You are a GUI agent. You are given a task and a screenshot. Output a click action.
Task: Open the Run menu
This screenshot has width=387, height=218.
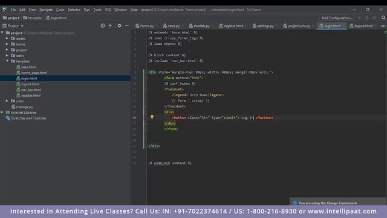click(x=86, y=10)
